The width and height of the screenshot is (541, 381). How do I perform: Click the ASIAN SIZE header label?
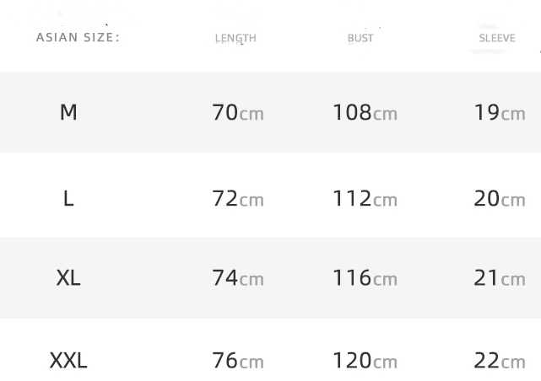pos(78,37)
